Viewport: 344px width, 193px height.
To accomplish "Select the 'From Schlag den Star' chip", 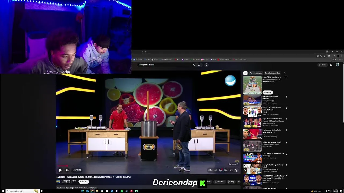I will pyautogui.click(x=273, y=73).
